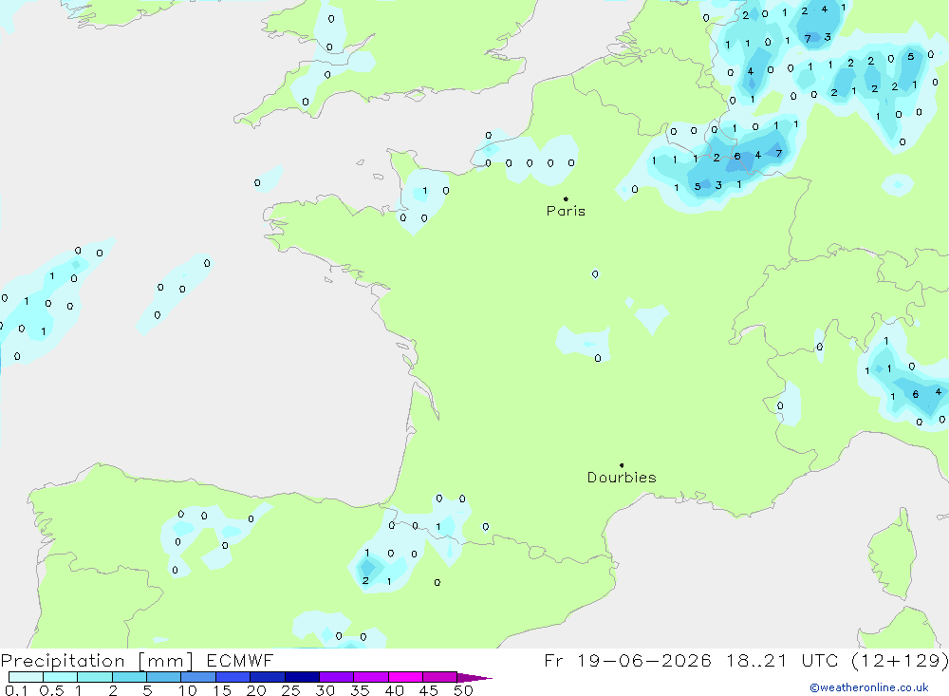949x696 pixels.
Task: Select the 40–45 mm legend color box
Action: point(405,677)
